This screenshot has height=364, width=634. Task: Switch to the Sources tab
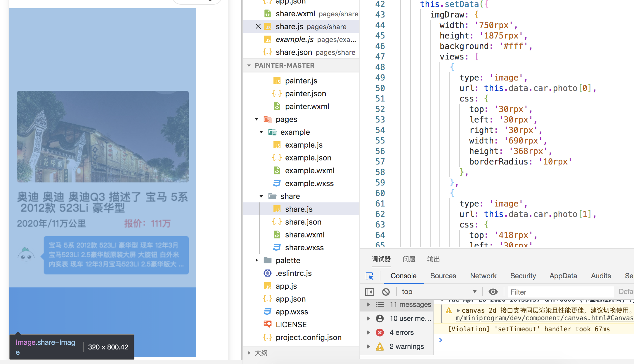(443, 276)
